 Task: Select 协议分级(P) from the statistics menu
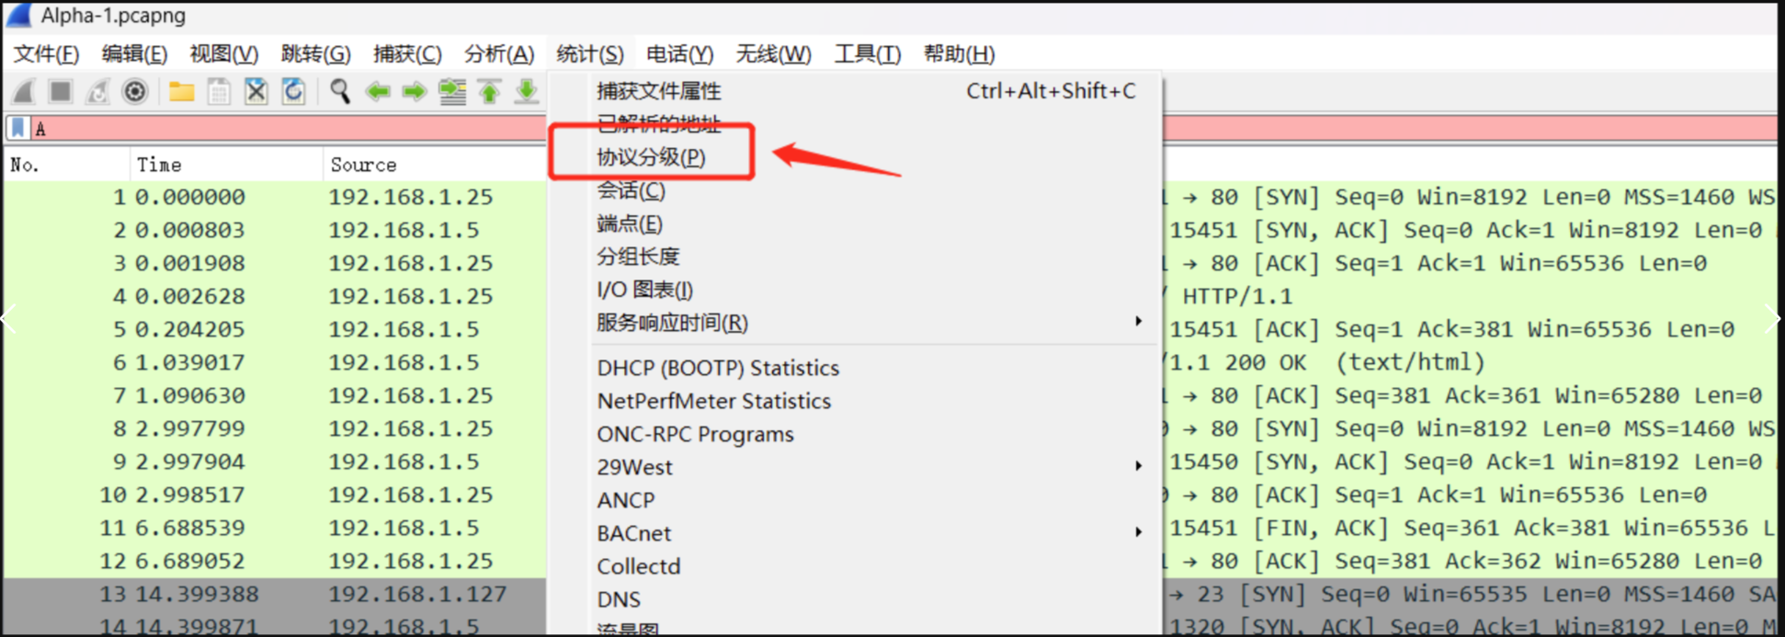pos(651,157)
